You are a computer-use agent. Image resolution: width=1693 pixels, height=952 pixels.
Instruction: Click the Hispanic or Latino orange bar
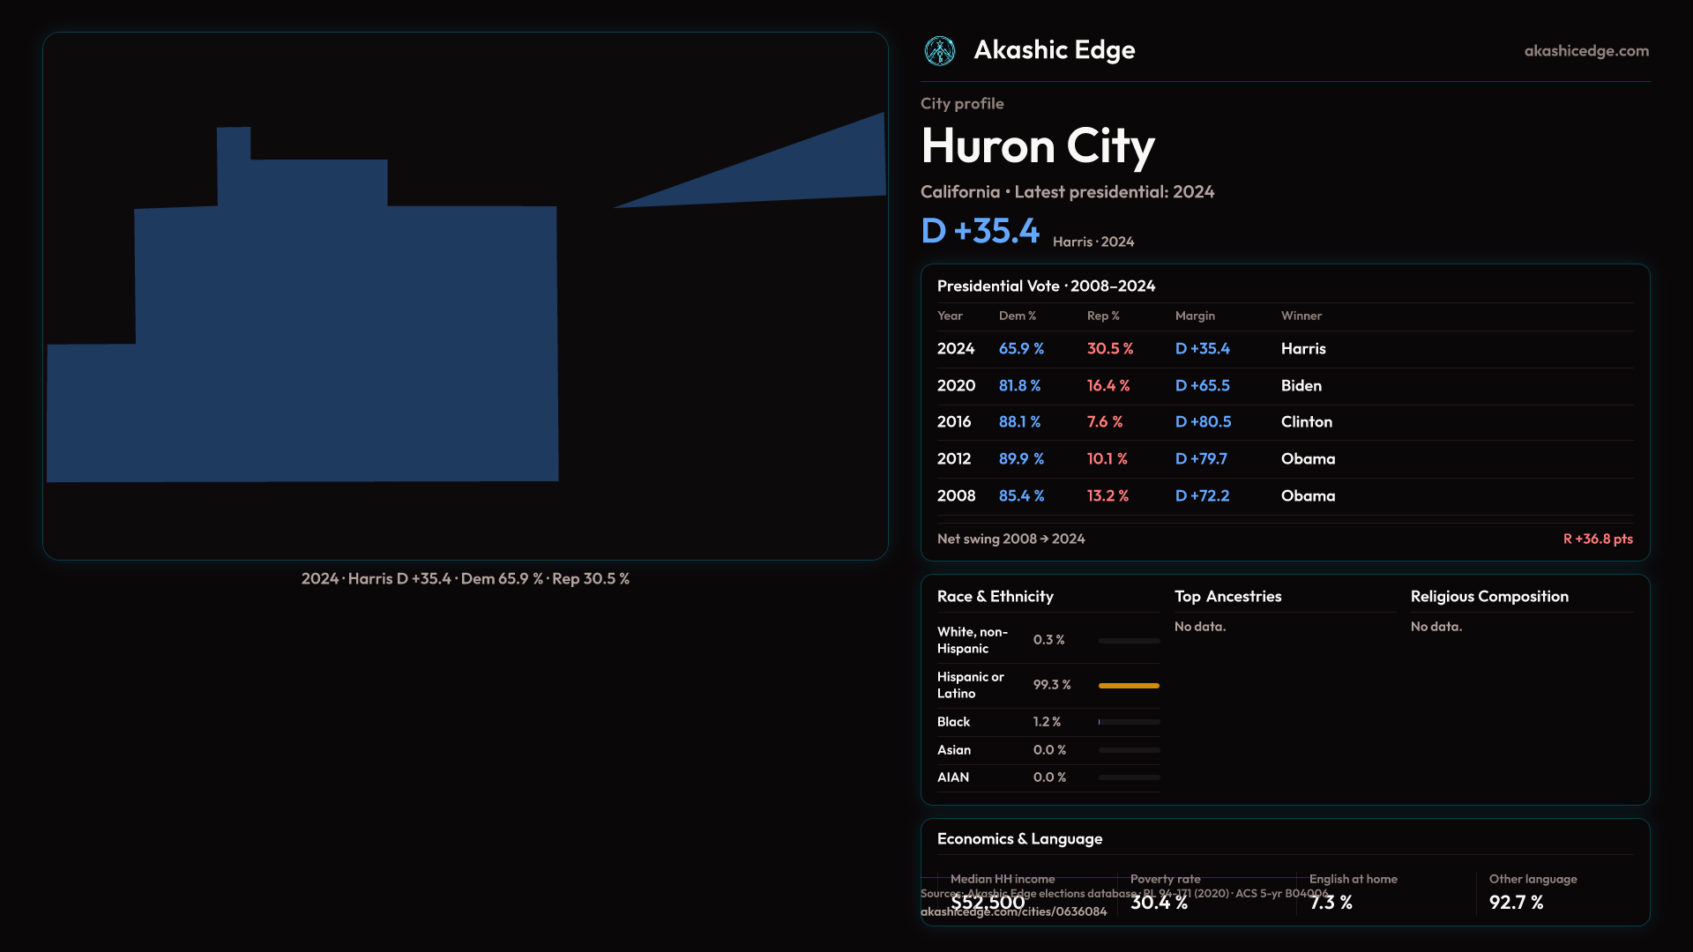pos(1129,686)
